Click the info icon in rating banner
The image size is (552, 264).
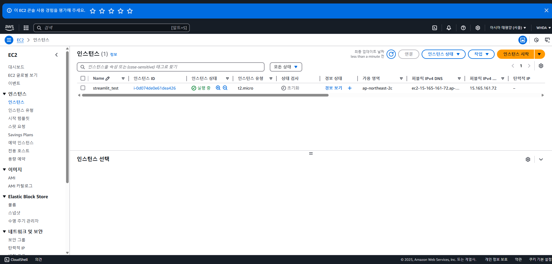coord(9,10)
